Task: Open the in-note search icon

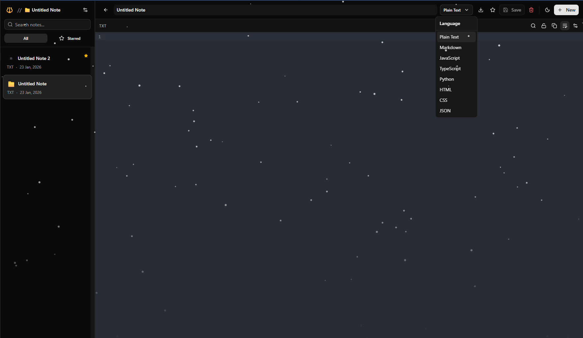Action: coord(533,26)
